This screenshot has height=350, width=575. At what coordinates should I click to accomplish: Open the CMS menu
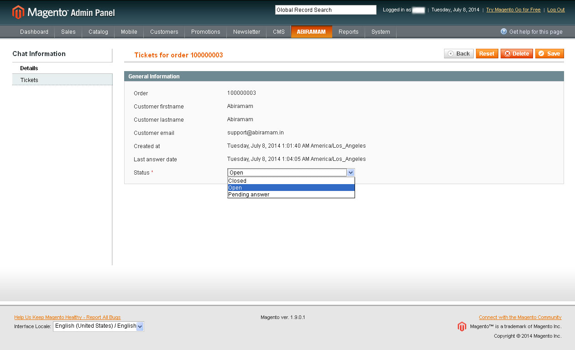click(279, 32)
